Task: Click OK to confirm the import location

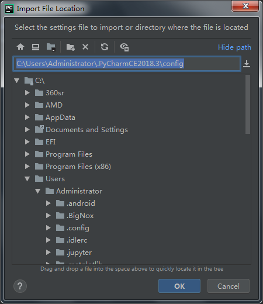Action: click(x=179, y=286)
